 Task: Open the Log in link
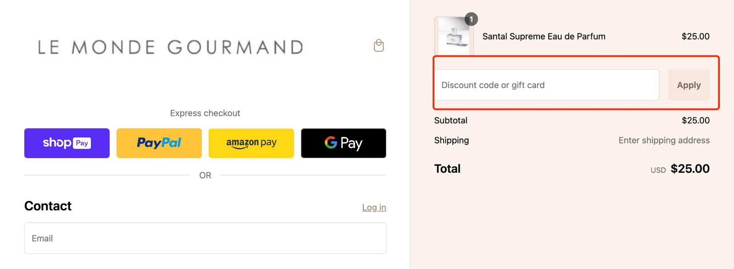pyautogui.click(x=374, y=207)
